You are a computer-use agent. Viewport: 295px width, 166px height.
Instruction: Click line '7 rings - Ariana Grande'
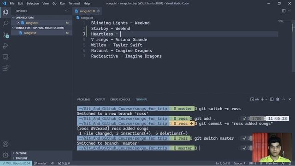tap(119, 40)
